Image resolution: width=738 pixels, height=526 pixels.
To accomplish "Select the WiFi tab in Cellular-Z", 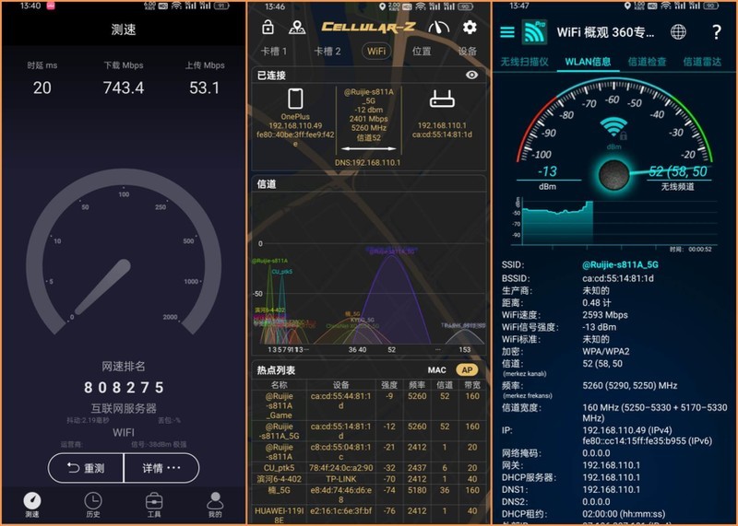I will 376,52.
